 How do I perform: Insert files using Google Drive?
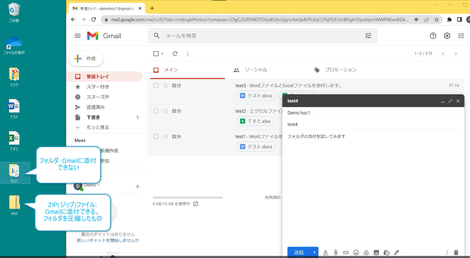[x=366, y=252]
